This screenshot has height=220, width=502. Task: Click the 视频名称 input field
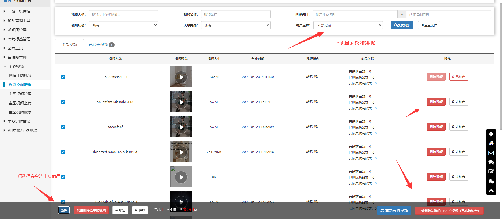click(x=236, y=14)
